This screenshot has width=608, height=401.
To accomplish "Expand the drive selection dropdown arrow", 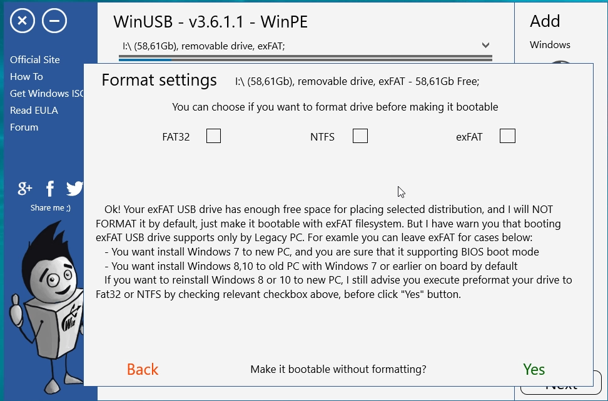I will (485, 46).
